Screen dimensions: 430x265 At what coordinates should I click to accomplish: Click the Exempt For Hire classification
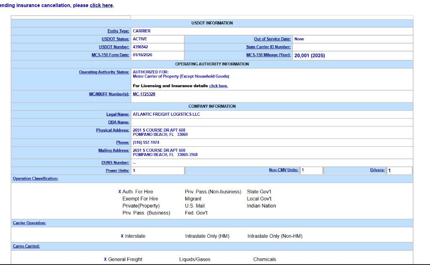(x=140, y=199)
